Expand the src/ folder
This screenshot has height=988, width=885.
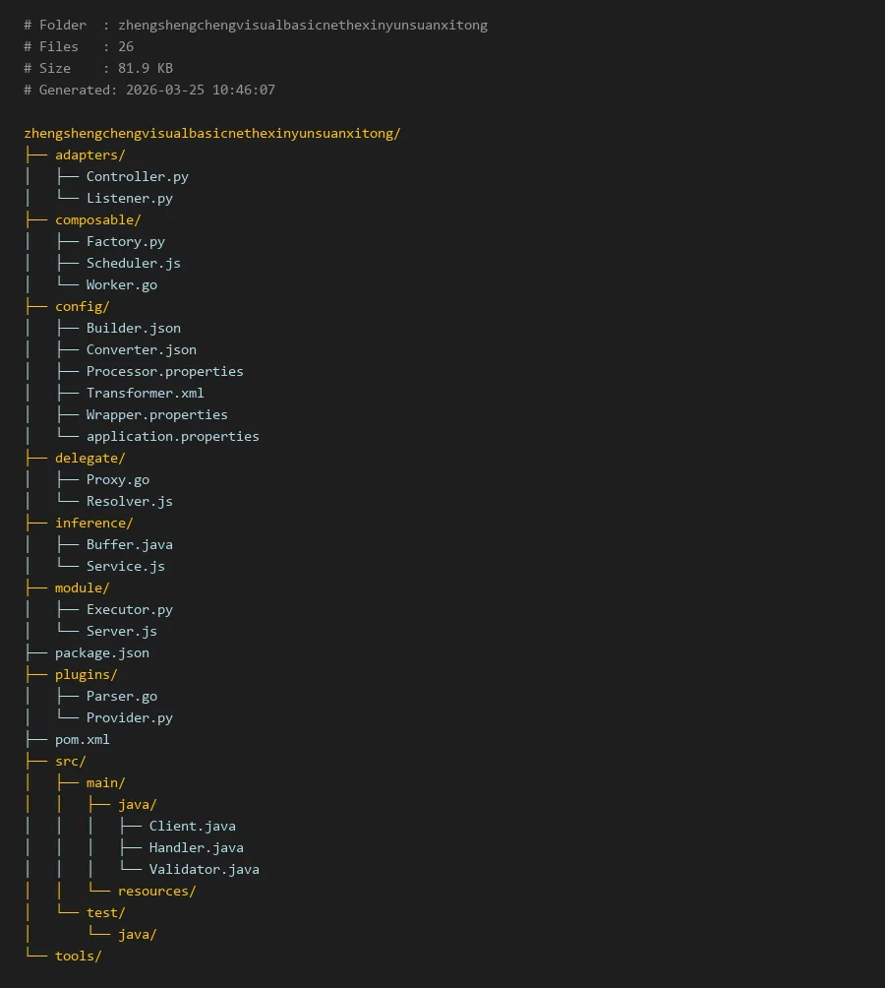coord(70,761)
